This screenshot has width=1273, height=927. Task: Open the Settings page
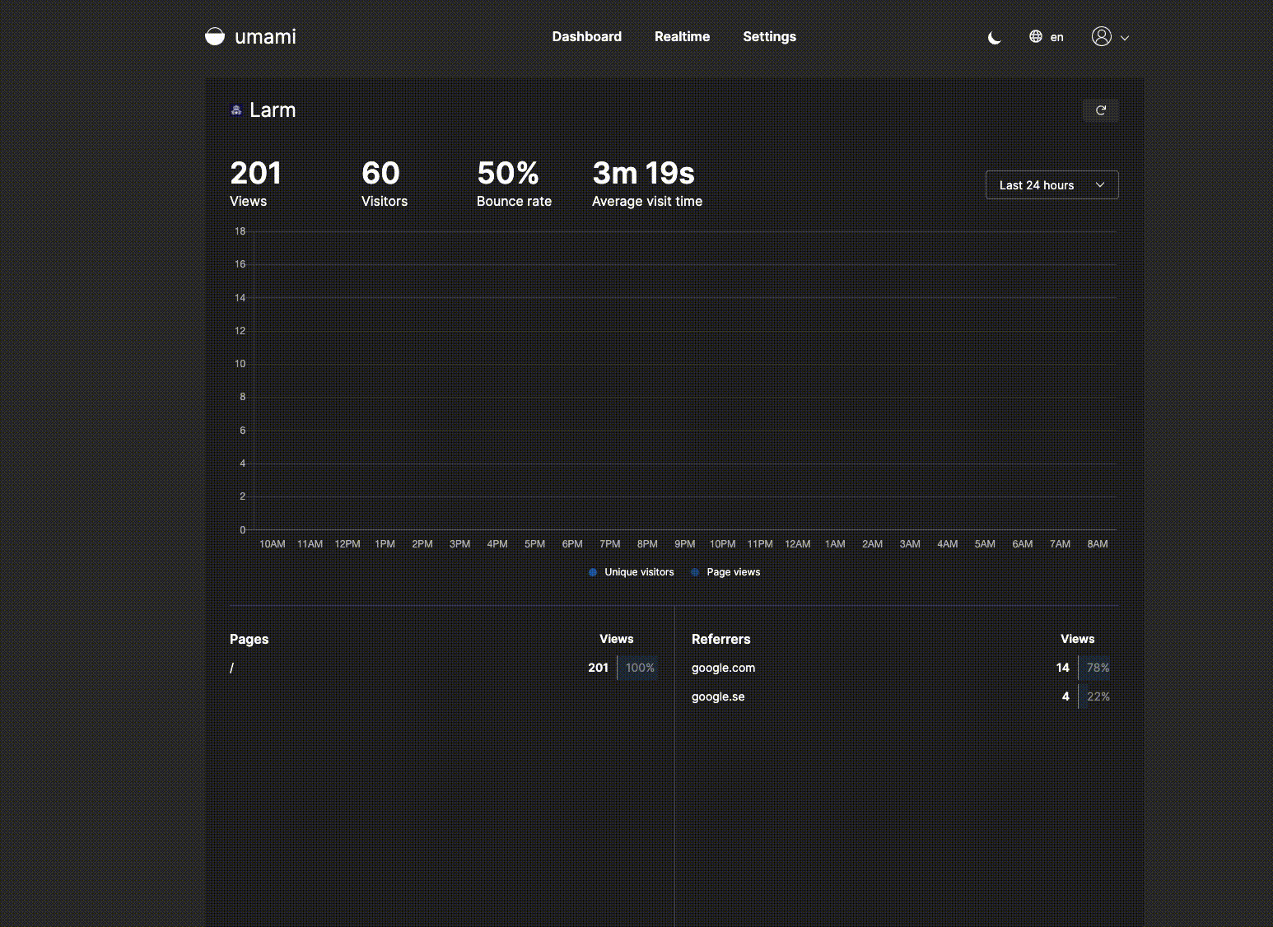tap(769, 36)
